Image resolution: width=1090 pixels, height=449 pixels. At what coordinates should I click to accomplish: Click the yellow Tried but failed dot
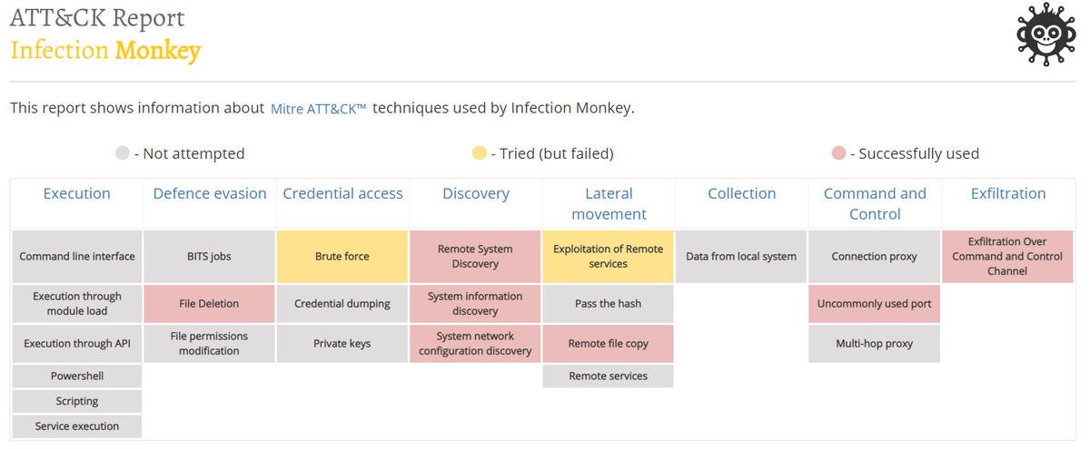[480, 153]
